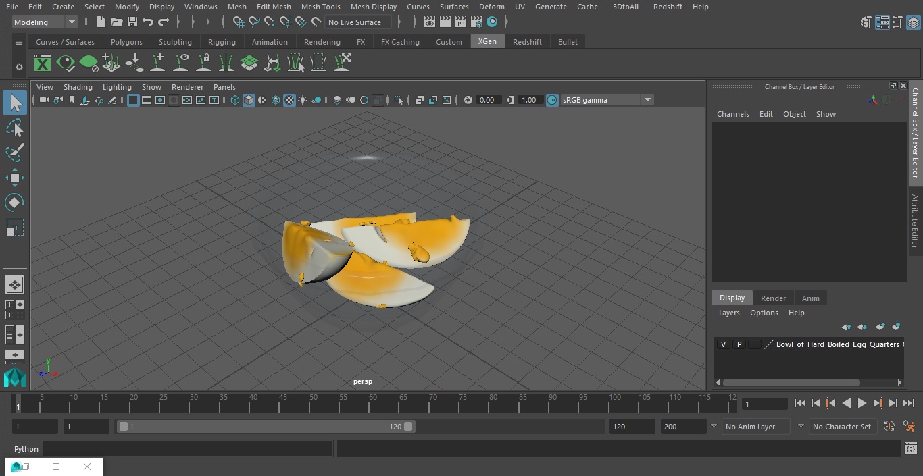Image resolution: width=923 pixels, height=476 pixels.
Task: Click the layer editor horizontal scrollbar
Action: [x=791, y=382]
